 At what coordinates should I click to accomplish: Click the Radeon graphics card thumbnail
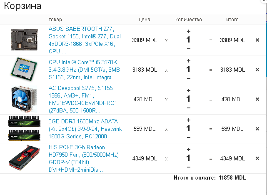pos(24,158)
